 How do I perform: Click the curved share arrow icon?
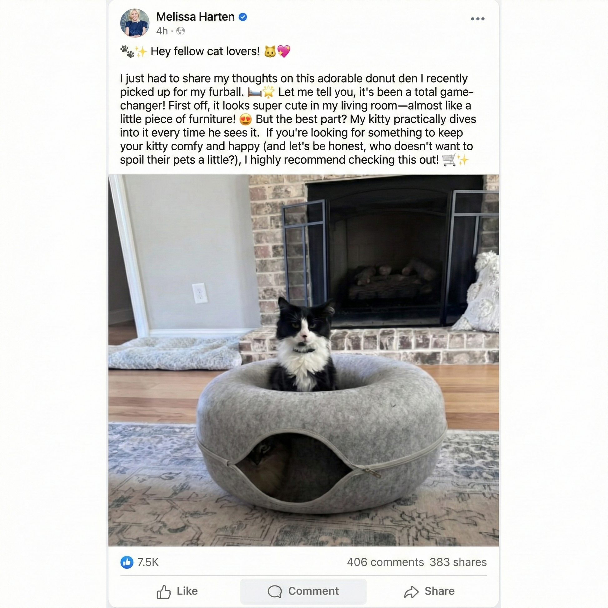(411, 592)
